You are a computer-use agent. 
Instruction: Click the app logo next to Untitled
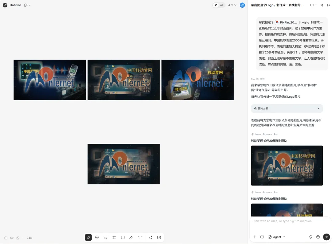click(5, 5)
